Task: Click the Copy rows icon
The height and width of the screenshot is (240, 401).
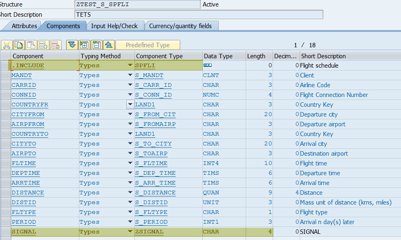Action: (18, 45)
